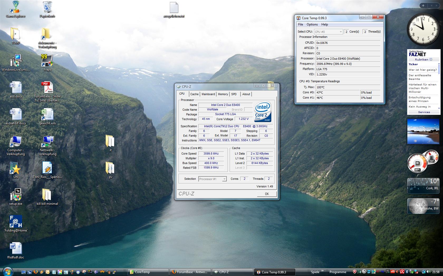This screenshot has height=276, width=443.
Task: Switch to the Memory tab in CPU-Z
Action: pyautogui.click(x=223, y=94)
